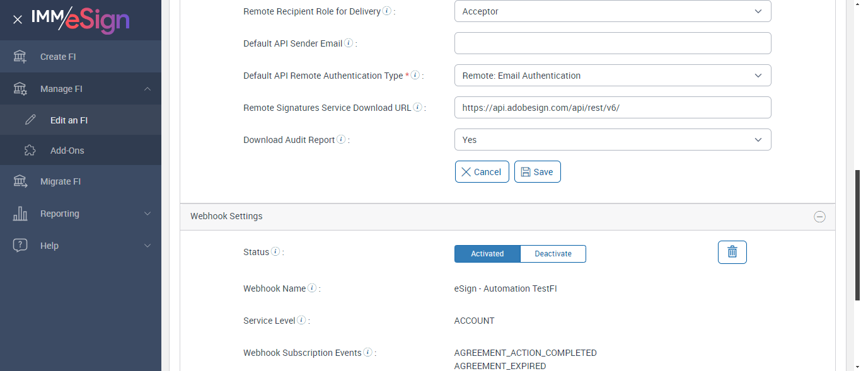Open the Download Audit Report dropdown
861x371 pixels.
[x=612, y=140]
